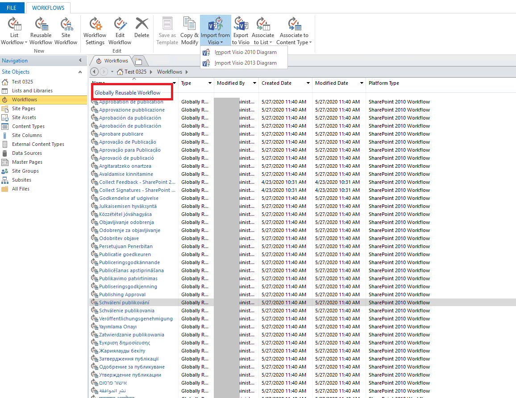This screenshot has height=398, width=516.
Task: Open Master Pages in navigation
Action: coord(27,162)
